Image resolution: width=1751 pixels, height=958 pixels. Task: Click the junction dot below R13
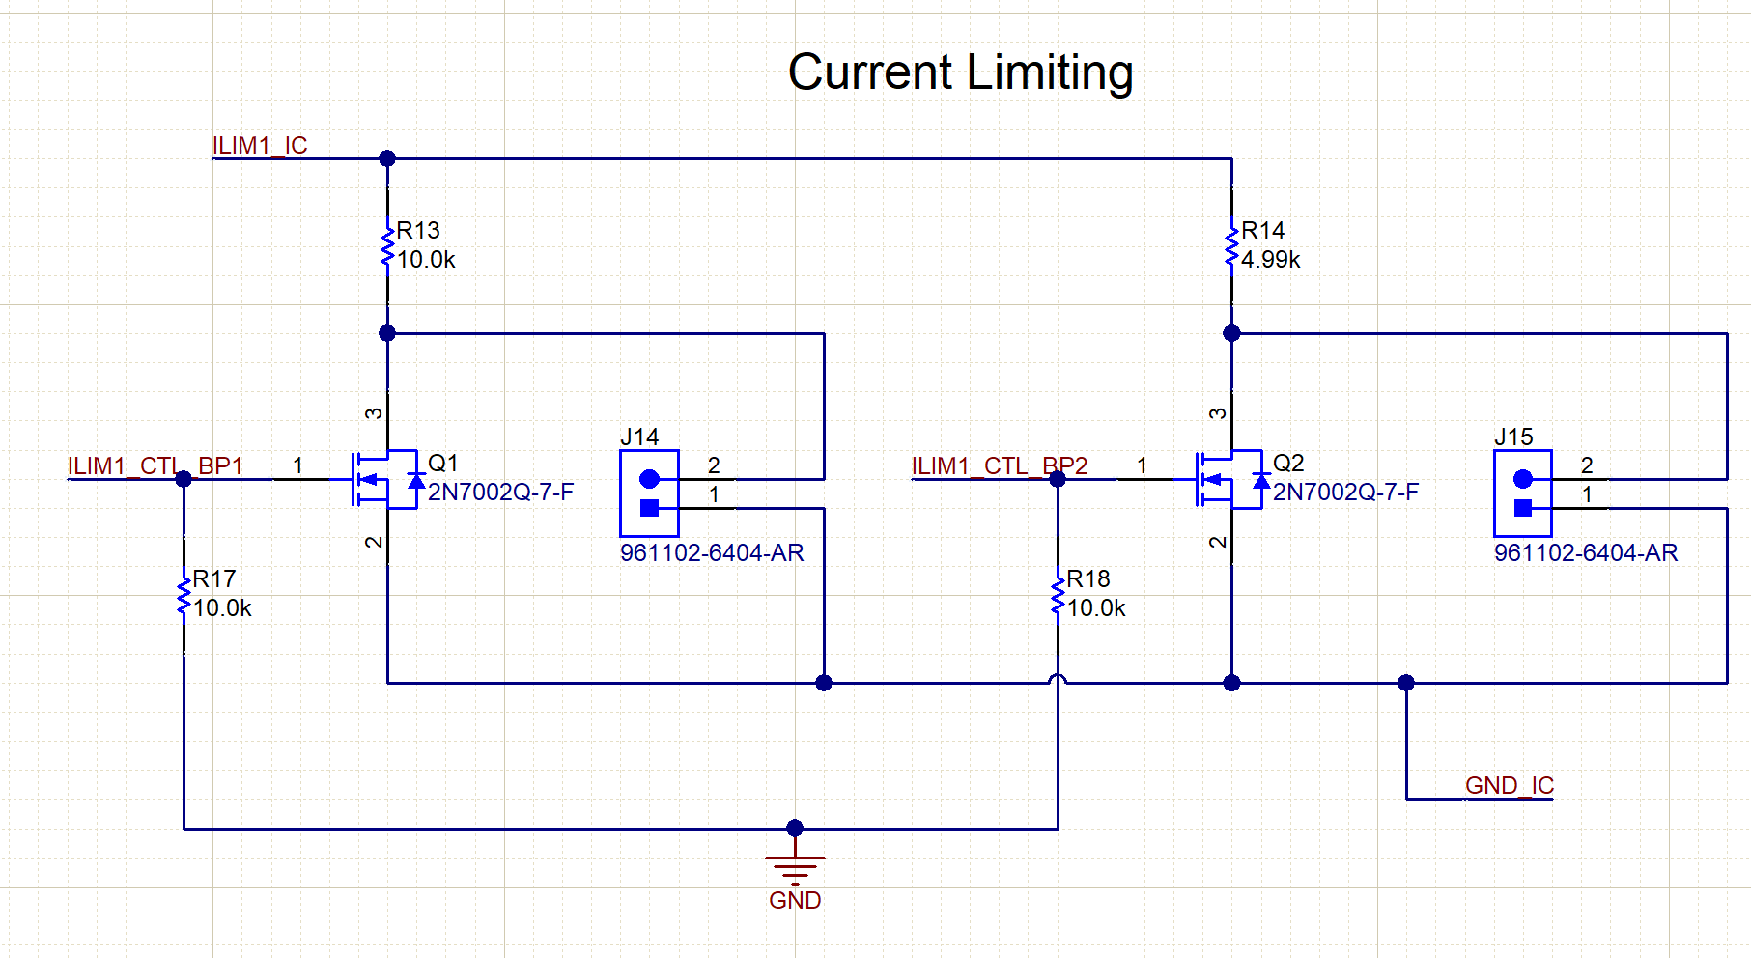tap(387, 333)
